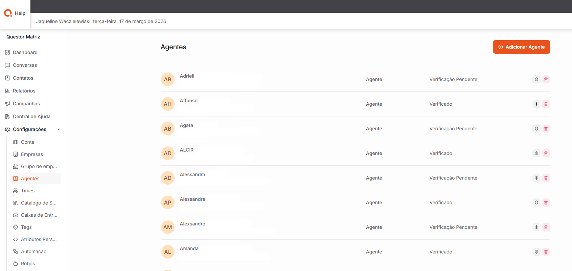Click the Central de Ajuda link
Screen dimensions: 572x271
pos(31,116)
